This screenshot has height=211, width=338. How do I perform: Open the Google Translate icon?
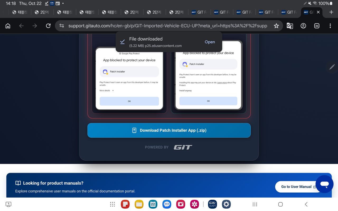pyautogui.click(x=290, y=26)
